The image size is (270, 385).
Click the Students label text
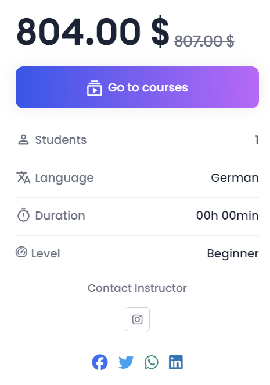pyautogui.click(x=61, y=140)
